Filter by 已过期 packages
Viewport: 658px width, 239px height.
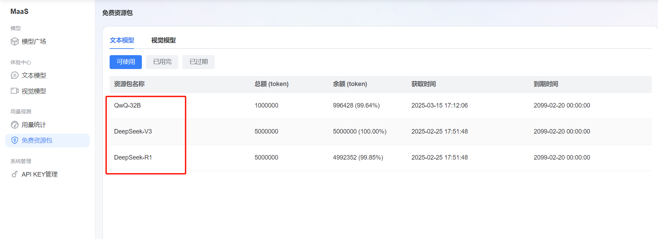click(x=198, y=62)
